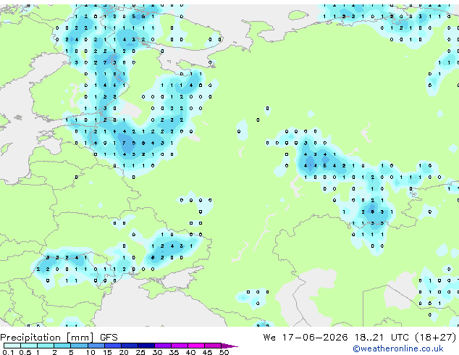Screen dimensions: 459x355
Task: Select the 45 to 50 mm legend swatch
Action: coord(213,346)
